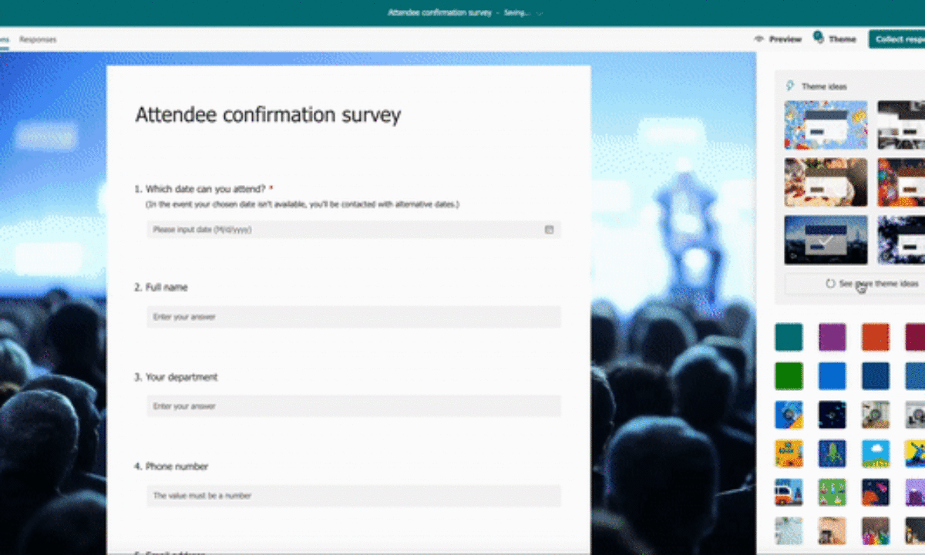Click the refresh icon in See more theme ideas
The width and height of the screenshot is (925, 555).
tap(830, 284)
